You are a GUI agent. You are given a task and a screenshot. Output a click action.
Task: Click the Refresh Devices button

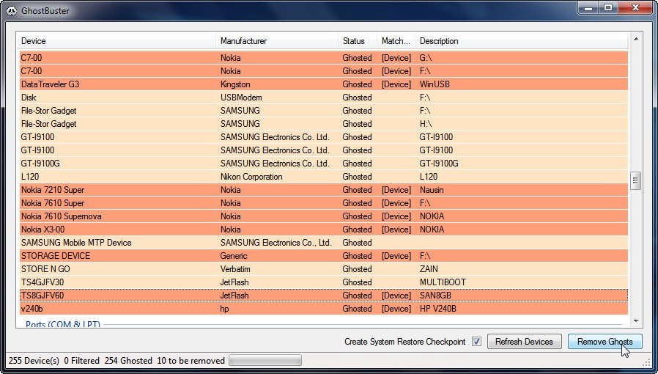(524, 342)
